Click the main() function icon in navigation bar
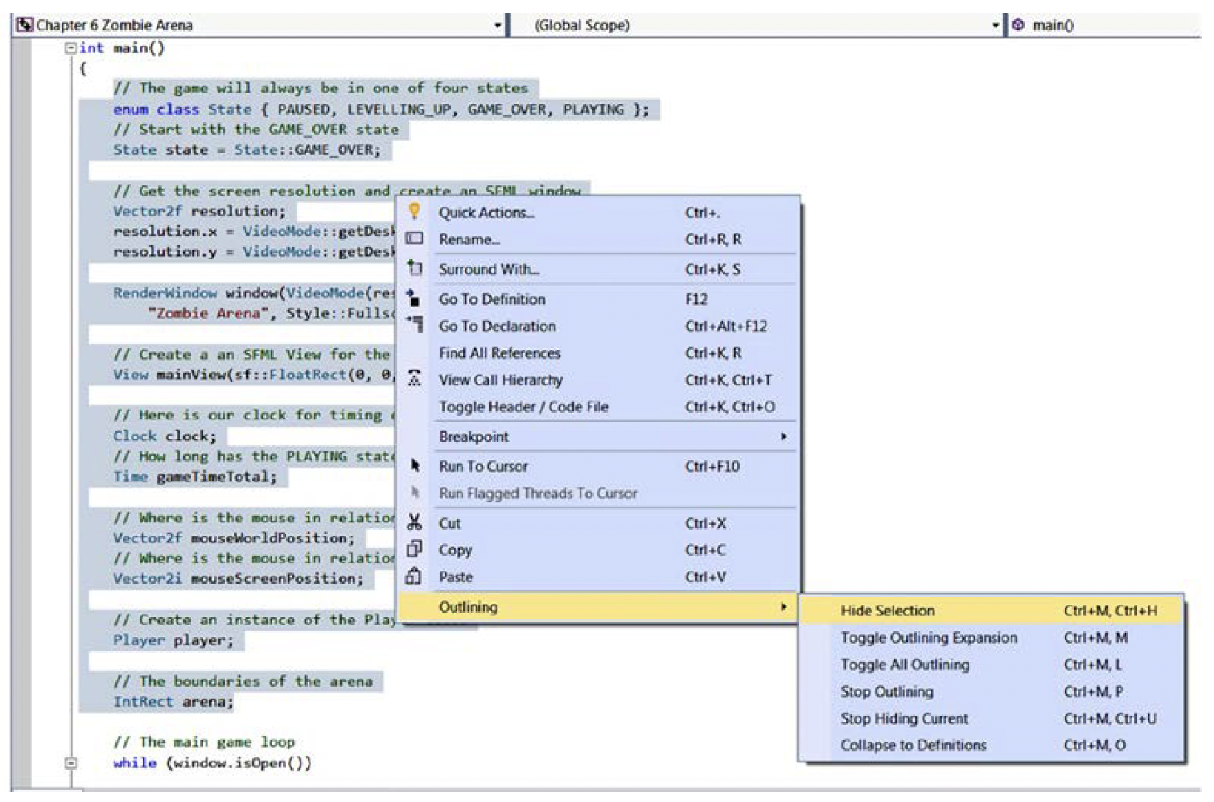The height and width of the screenshot is (802, 1214). tap(1018, 25)
